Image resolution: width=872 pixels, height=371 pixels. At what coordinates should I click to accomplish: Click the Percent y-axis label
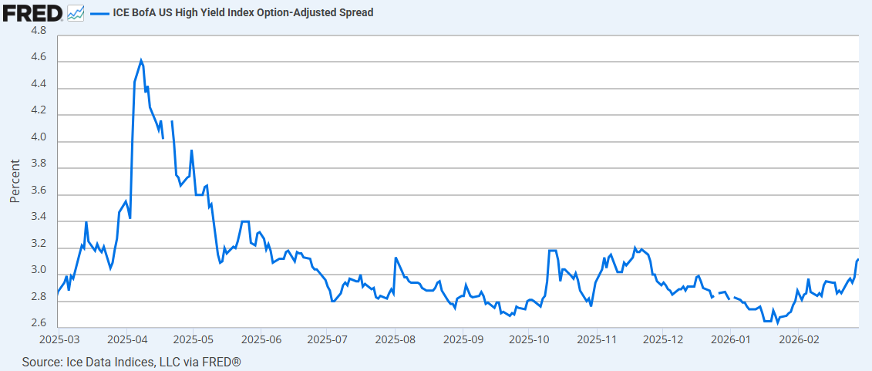coord(15,181)
